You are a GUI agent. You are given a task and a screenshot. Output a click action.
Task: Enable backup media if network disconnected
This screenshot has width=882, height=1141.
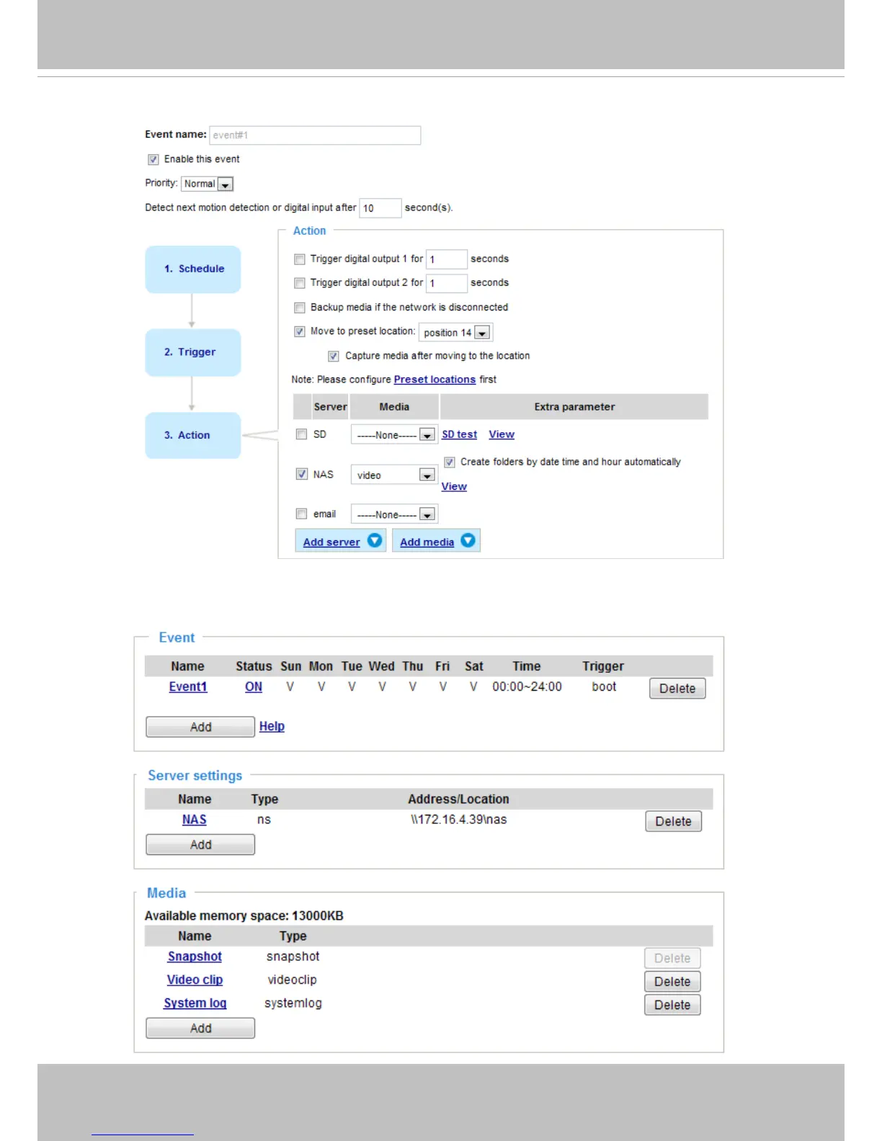[x=300, y=308]
